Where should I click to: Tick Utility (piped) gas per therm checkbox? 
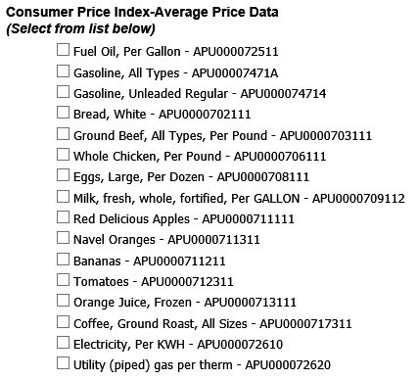click(63, 363)
